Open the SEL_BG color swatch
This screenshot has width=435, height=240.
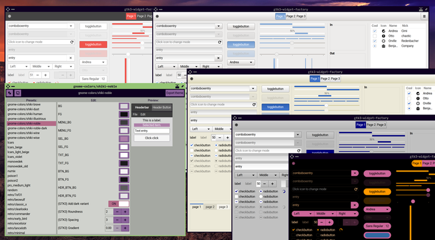(124, 139)
